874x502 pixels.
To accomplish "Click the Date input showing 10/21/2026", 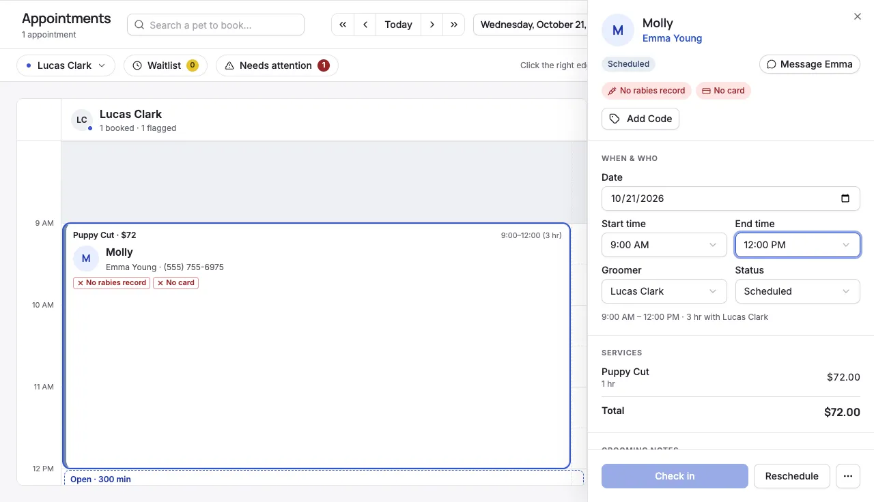I will coord(731,198).
